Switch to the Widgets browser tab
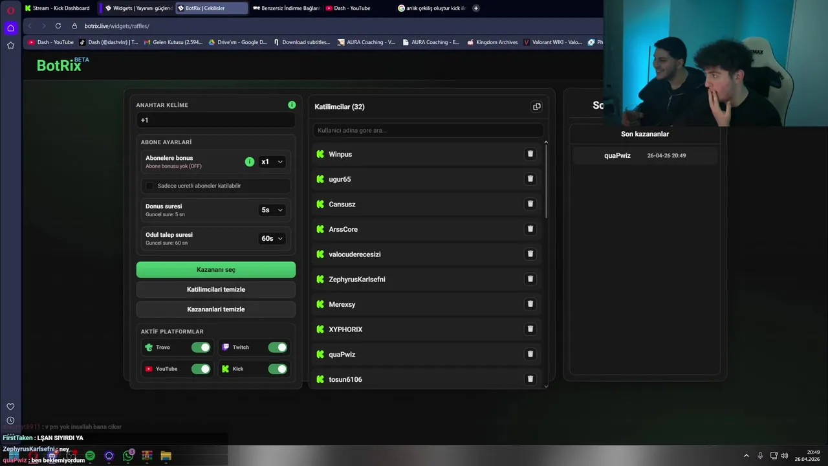Image resolution: width=828 pixels, height=466 pixels. [x=138, y=8]
